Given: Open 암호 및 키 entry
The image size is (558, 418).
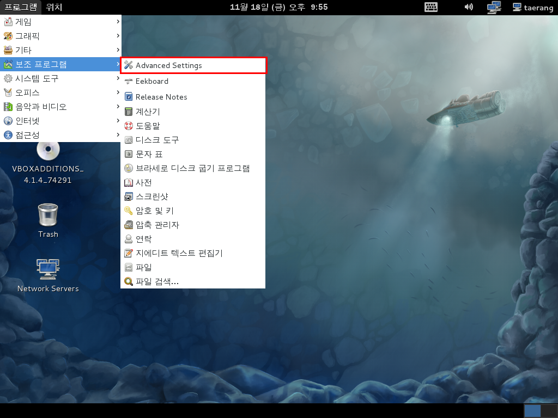Looking at the screenshot, I should pos(193,211).
